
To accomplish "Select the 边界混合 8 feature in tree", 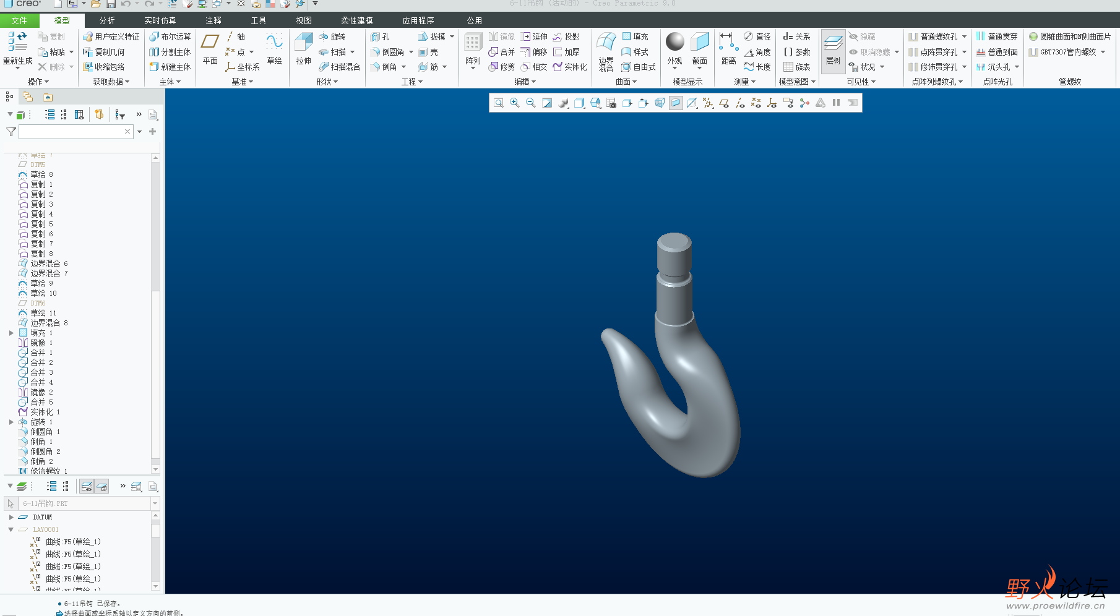I will [x=43, y=323].
